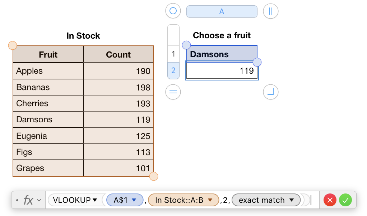
Task: Select row 1 header
Action: (173, 54)
